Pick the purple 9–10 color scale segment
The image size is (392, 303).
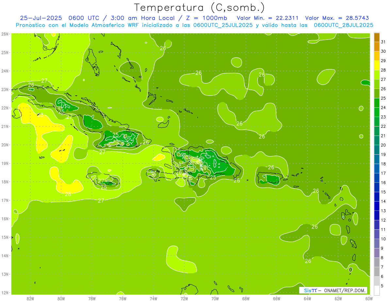click(x=377, y=244)
